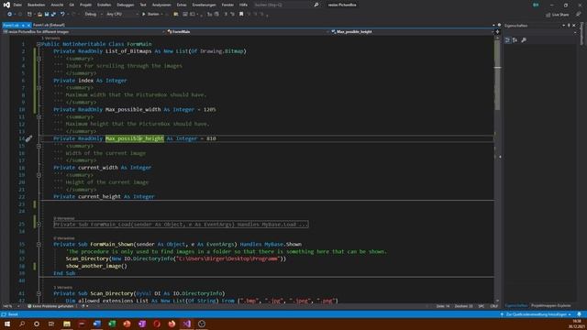Image resolution: width=587 pixels, height=330 pixels.
Task: Click the notification bell in status bar
Action: coord(579,314)
